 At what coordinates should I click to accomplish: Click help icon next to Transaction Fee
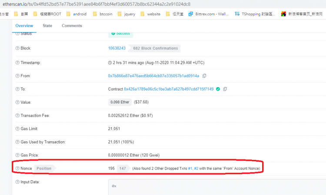[17, 115]
